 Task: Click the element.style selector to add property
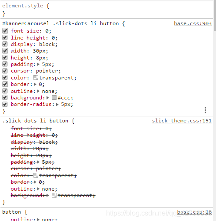pos(23,6)
